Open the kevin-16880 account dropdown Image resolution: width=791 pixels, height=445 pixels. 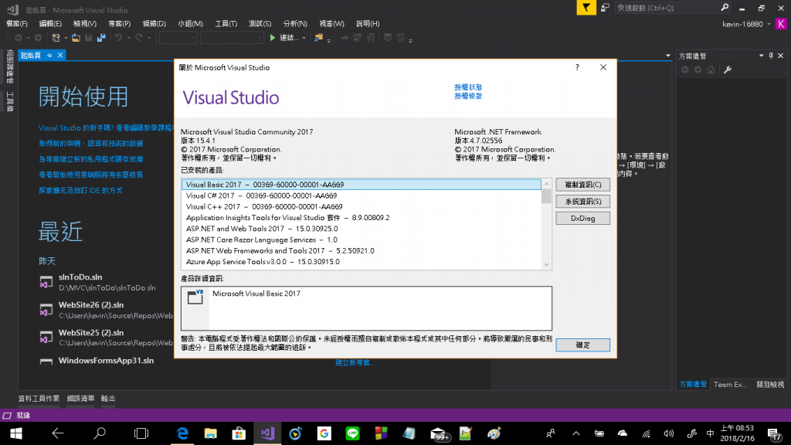[769, 24]
